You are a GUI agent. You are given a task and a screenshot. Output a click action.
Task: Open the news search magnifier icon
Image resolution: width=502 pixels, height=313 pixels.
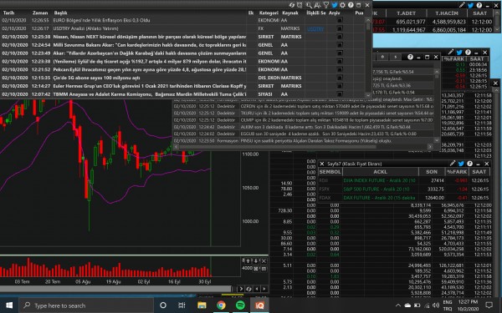coord(309,5)
